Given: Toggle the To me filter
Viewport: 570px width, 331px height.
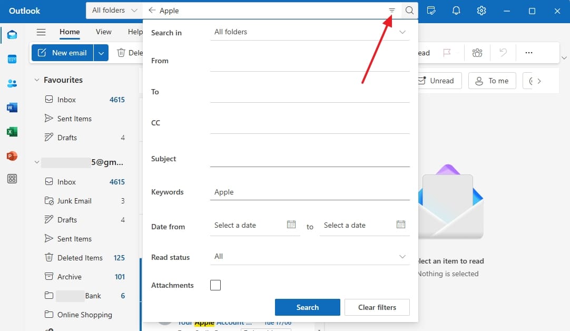Looking at the screenshot, I should (492, 81).
